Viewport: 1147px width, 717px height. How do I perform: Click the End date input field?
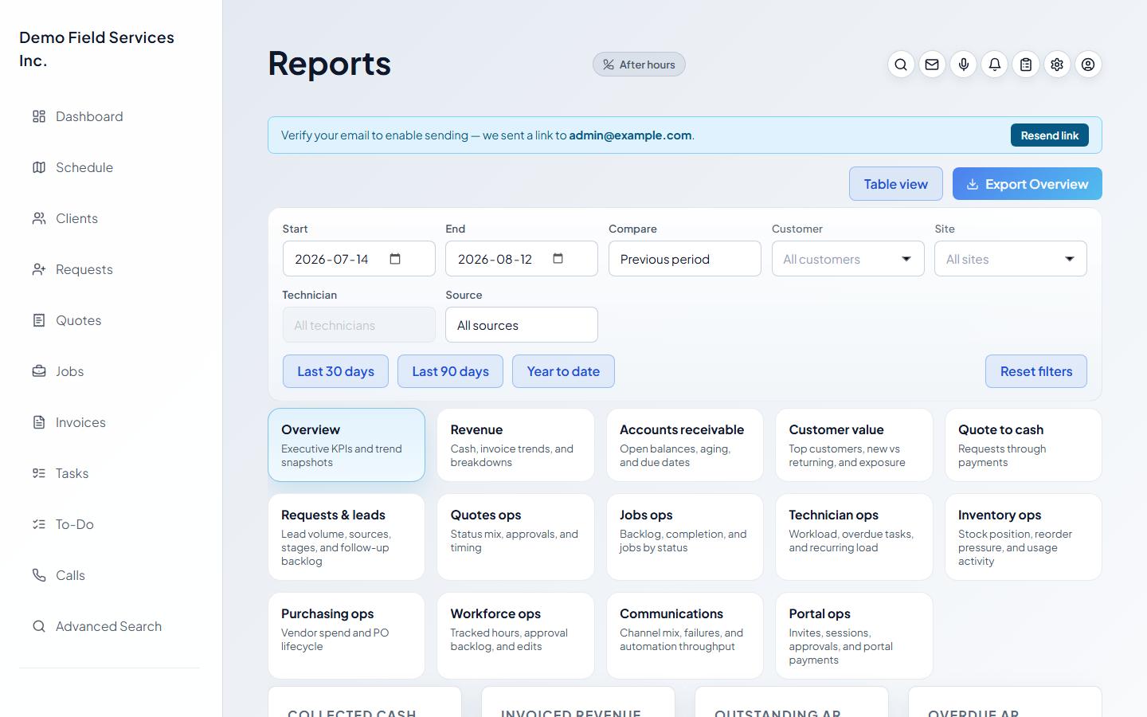[x=522, y=259]
